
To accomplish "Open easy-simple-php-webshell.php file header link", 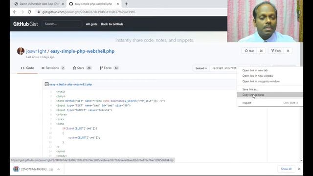I will click(x=70, y=85).
